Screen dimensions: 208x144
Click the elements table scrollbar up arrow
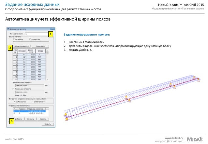click(x=47, y=50)
